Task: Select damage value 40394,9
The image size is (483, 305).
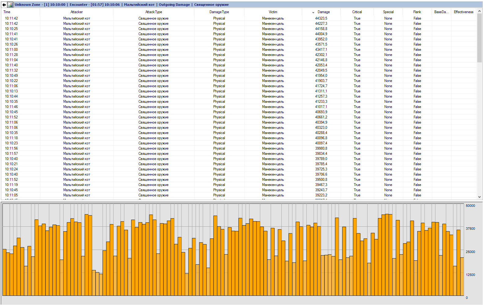Action: point(321,122)
